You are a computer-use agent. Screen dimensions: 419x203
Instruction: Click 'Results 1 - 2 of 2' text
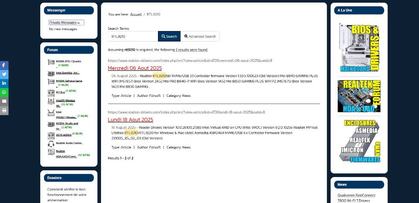click(x=121, y=158)
